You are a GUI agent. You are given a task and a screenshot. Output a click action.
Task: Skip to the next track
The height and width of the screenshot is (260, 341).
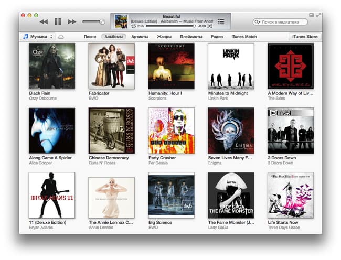pyautogui.click(x=72, y=21)
